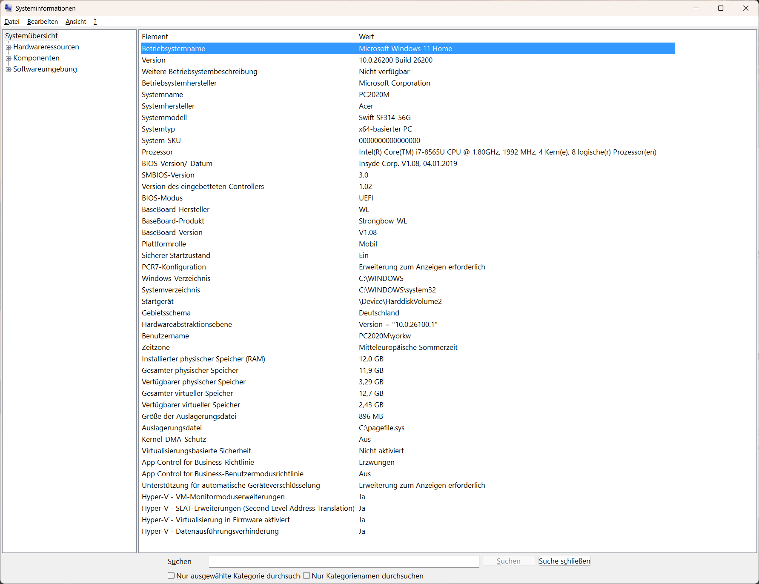Enable Nur ausgewählte Kategorie durchsuchen checkbox
This screenshot has width=759, height=584.
[x=171, y=575]
